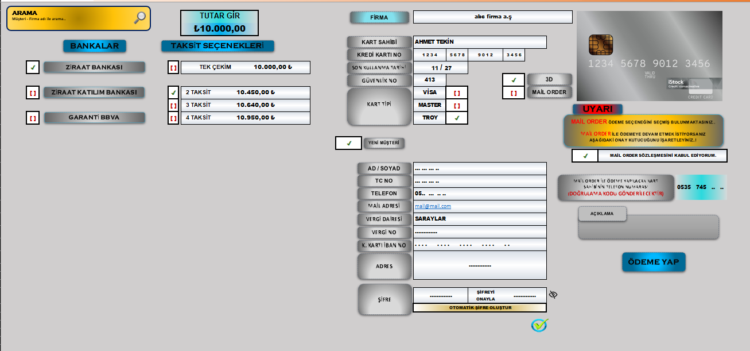Image resolution: width=750 pixels, height=351 pixels.
Task: Check the 4 Taksit checkbox
Action: [x=173, y=118]
